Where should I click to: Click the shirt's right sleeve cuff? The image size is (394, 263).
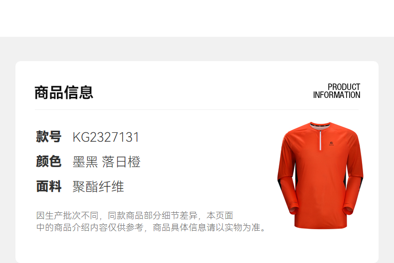(348, 210)
